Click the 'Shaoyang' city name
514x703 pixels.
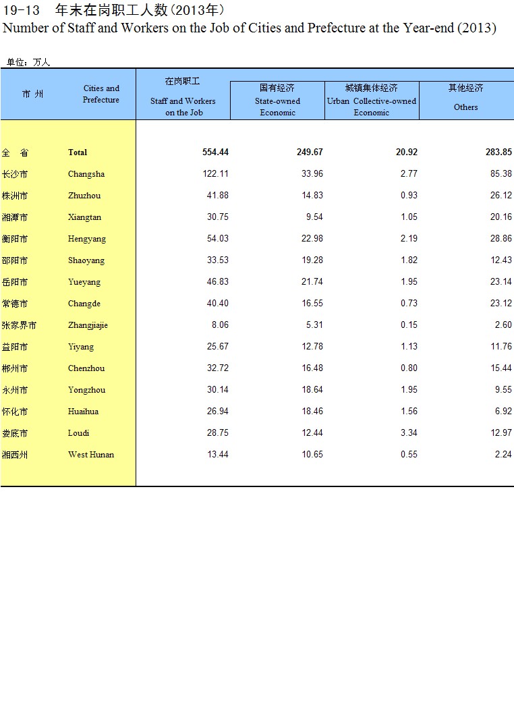[x=86, y=260]
